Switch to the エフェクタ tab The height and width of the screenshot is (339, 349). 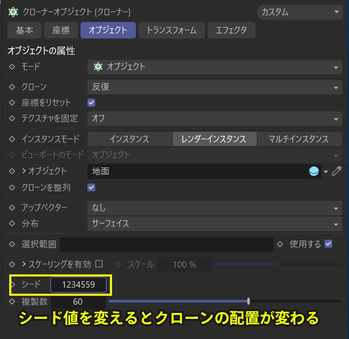pos(232,30)
